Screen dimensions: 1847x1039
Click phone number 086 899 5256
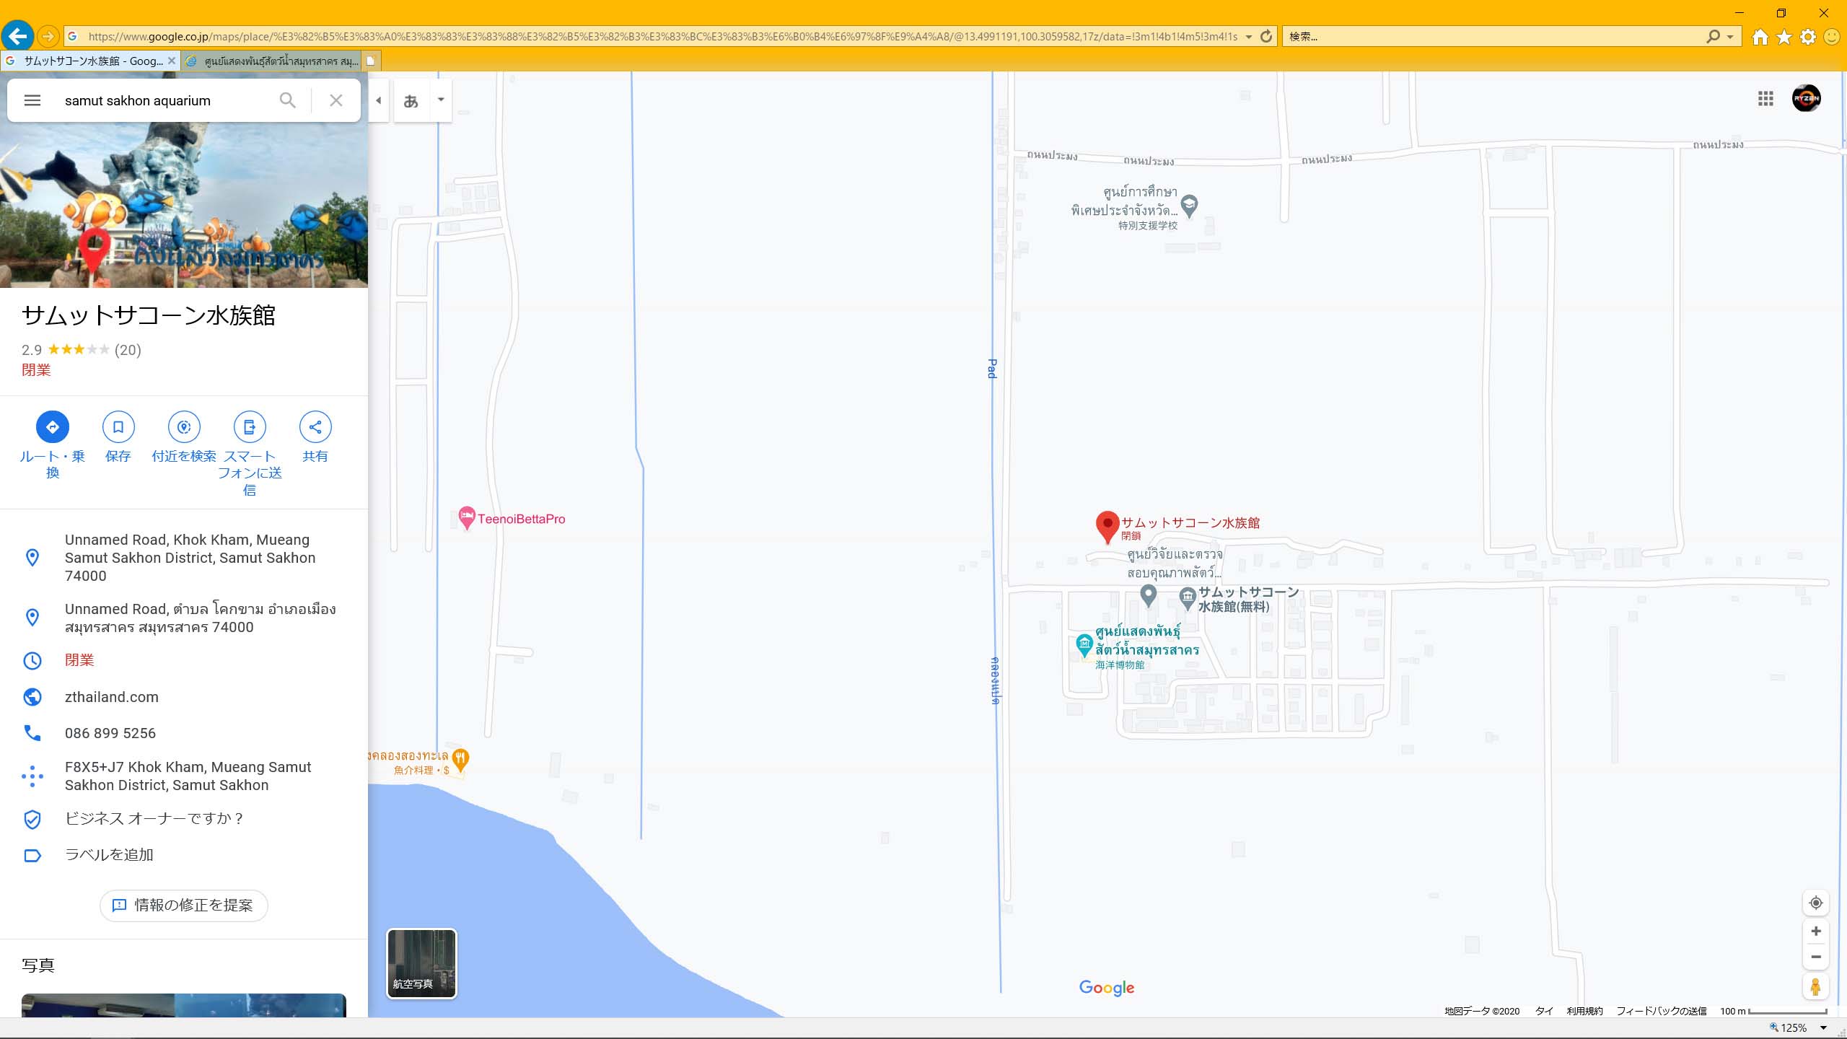tap(110, 733)
